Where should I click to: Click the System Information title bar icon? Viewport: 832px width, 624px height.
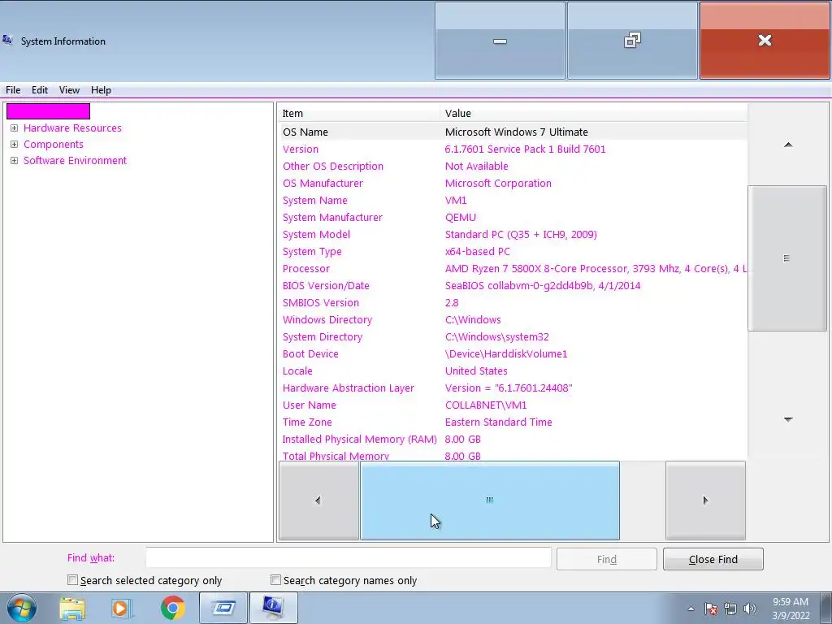point(7,41)
